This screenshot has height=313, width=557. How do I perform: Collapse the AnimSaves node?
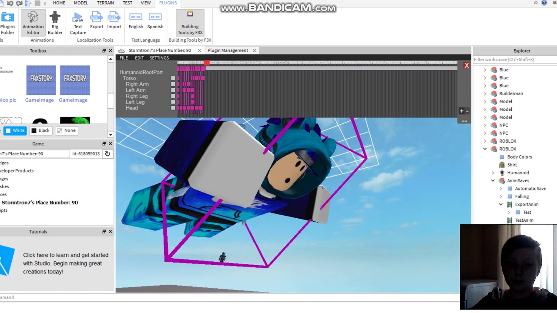point(493,180)
